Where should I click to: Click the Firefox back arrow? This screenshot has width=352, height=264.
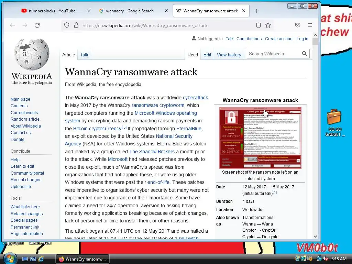coord(12,25)
